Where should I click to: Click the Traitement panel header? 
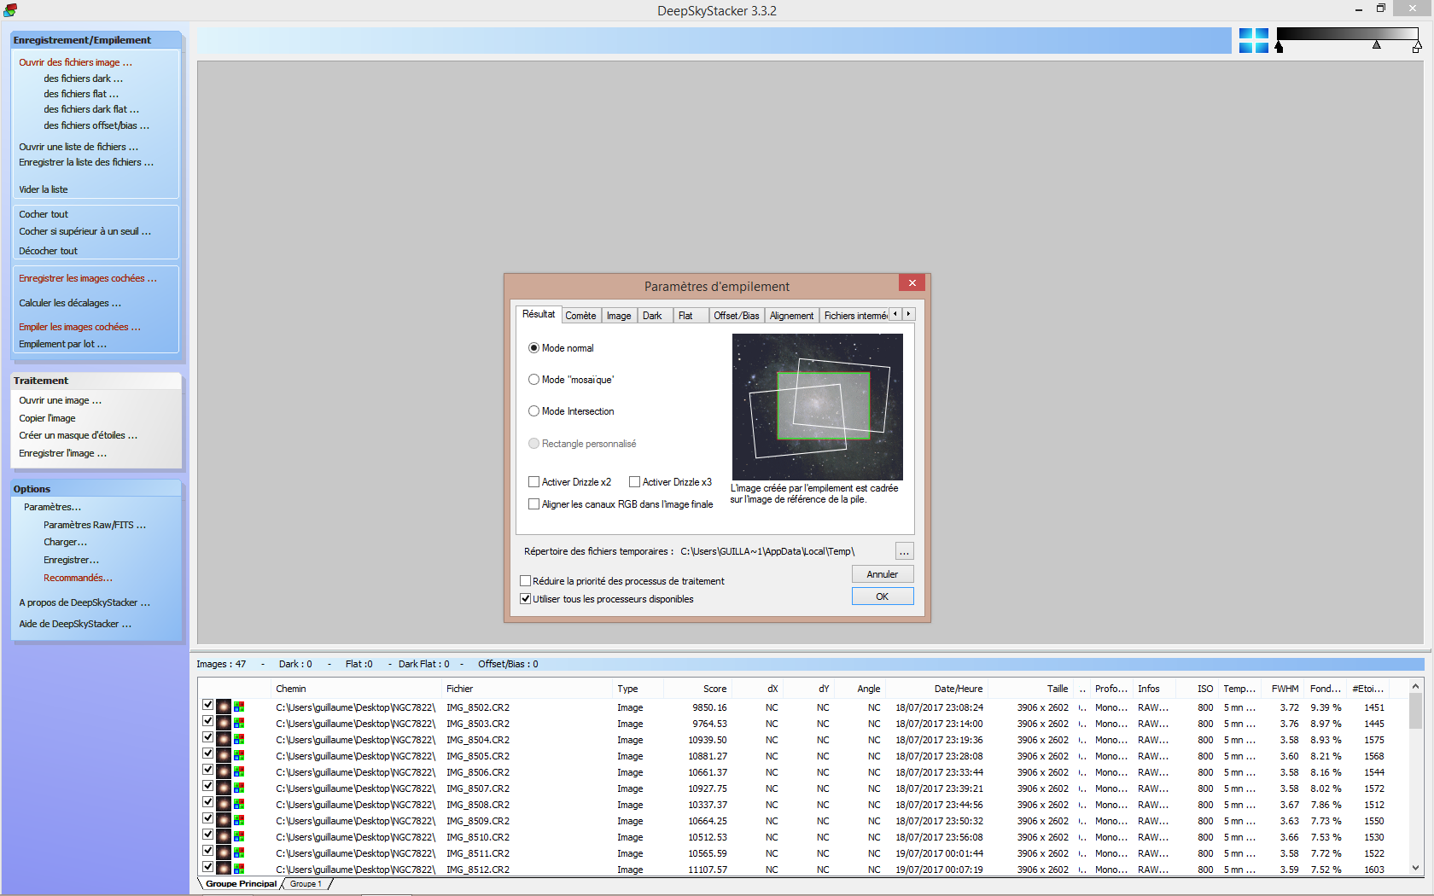(96, 381)
